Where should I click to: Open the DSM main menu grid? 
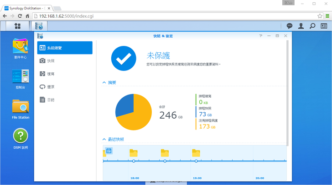point(17,26)
